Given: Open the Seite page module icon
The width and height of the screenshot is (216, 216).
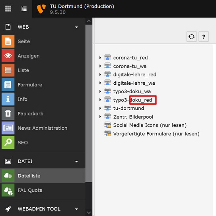Looking at the screenshot, I should pos(8,41).
